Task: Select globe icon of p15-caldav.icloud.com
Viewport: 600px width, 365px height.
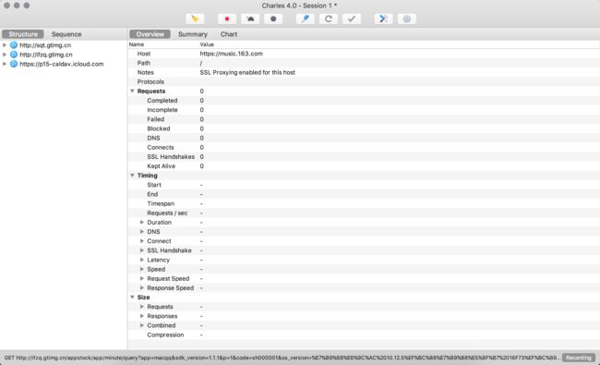Action: tap(14, 64)
